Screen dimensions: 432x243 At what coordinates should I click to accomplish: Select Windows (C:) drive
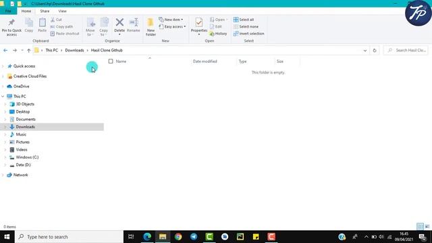27,157
